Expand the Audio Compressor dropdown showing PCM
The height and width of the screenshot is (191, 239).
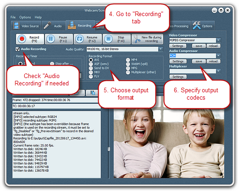coord(218,56)
